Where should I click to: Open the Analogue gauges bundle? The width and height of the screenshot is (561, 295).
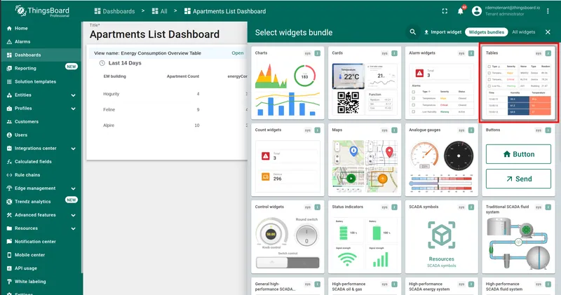pos(442,160)
